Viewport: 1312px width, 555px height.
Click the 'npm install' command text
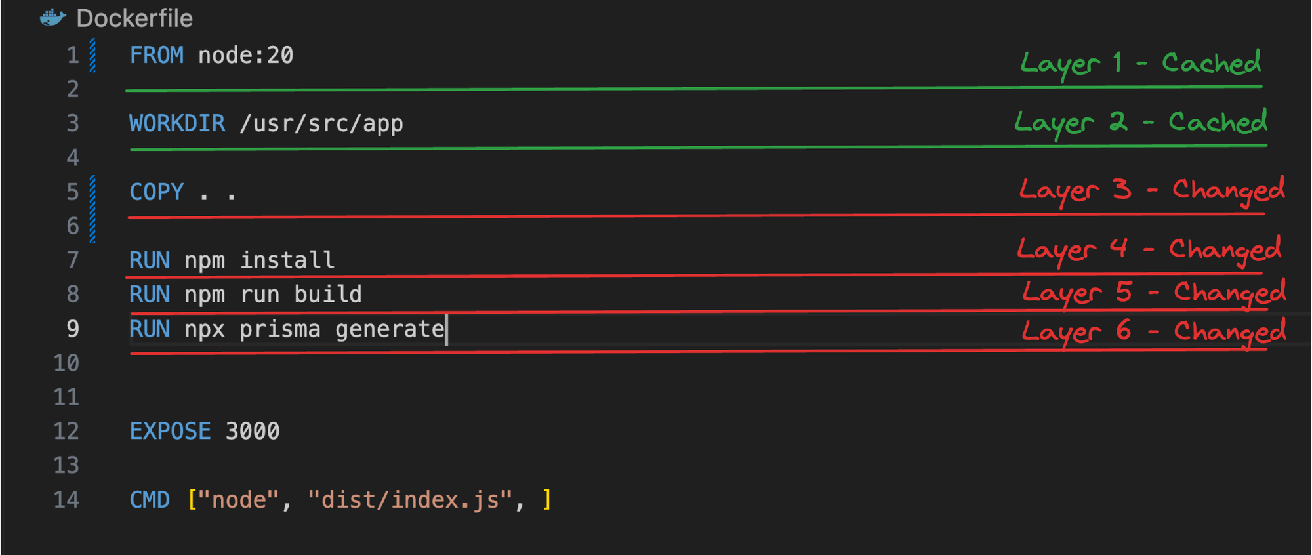pos(260,260)
